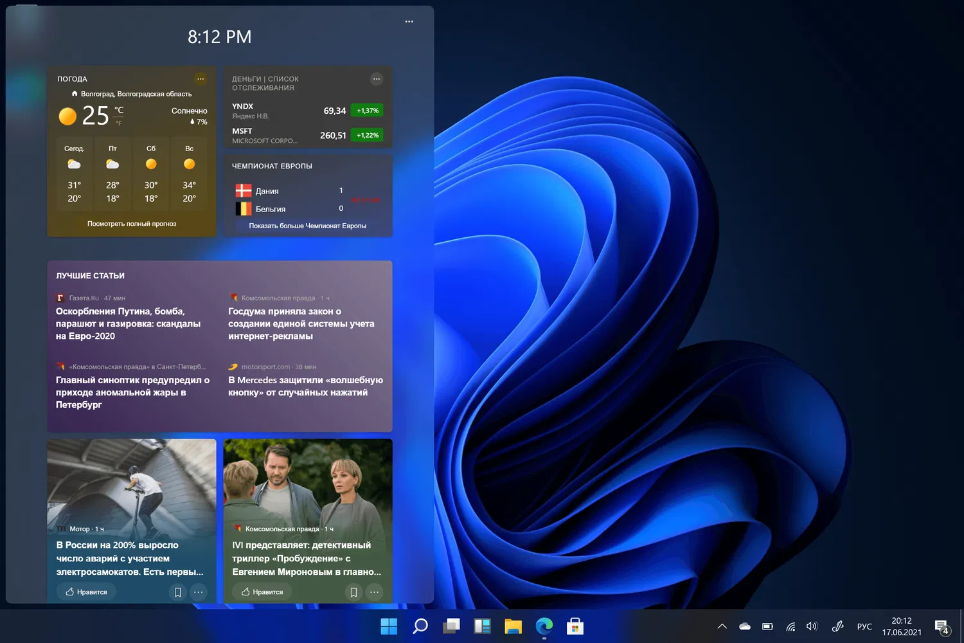
Task: Switch temperature units to Fahrenheit
Action: click(119, 123)
